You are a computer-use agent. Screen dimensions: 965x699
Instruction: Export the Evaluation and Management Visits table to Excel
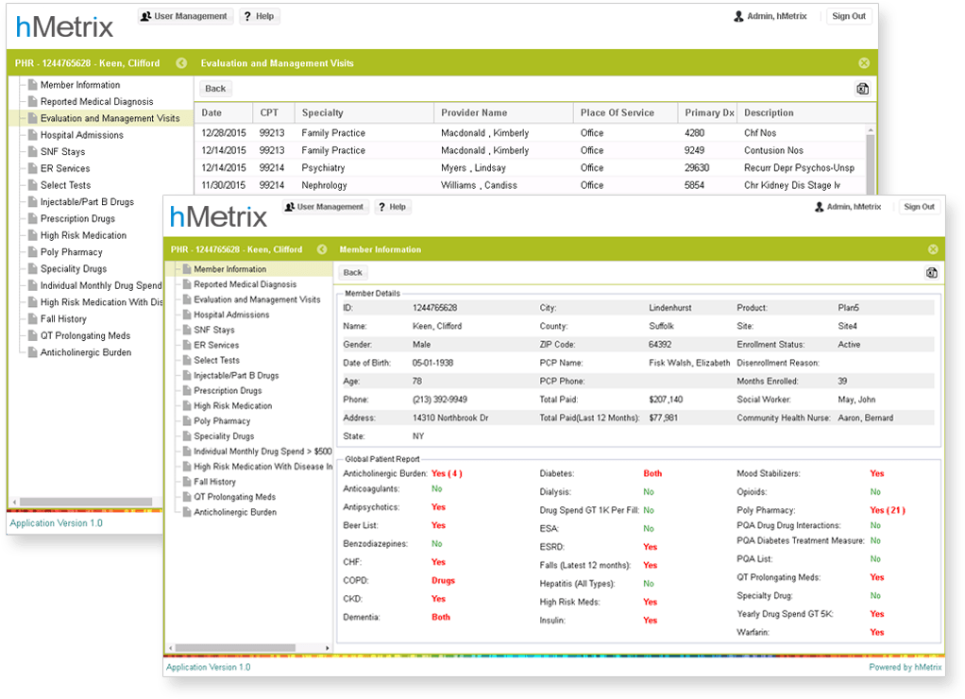point(863,89)
